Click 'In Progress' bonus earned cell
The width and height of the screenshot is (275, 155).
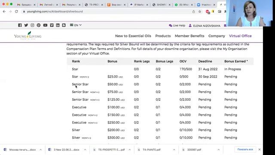(232, 69)
